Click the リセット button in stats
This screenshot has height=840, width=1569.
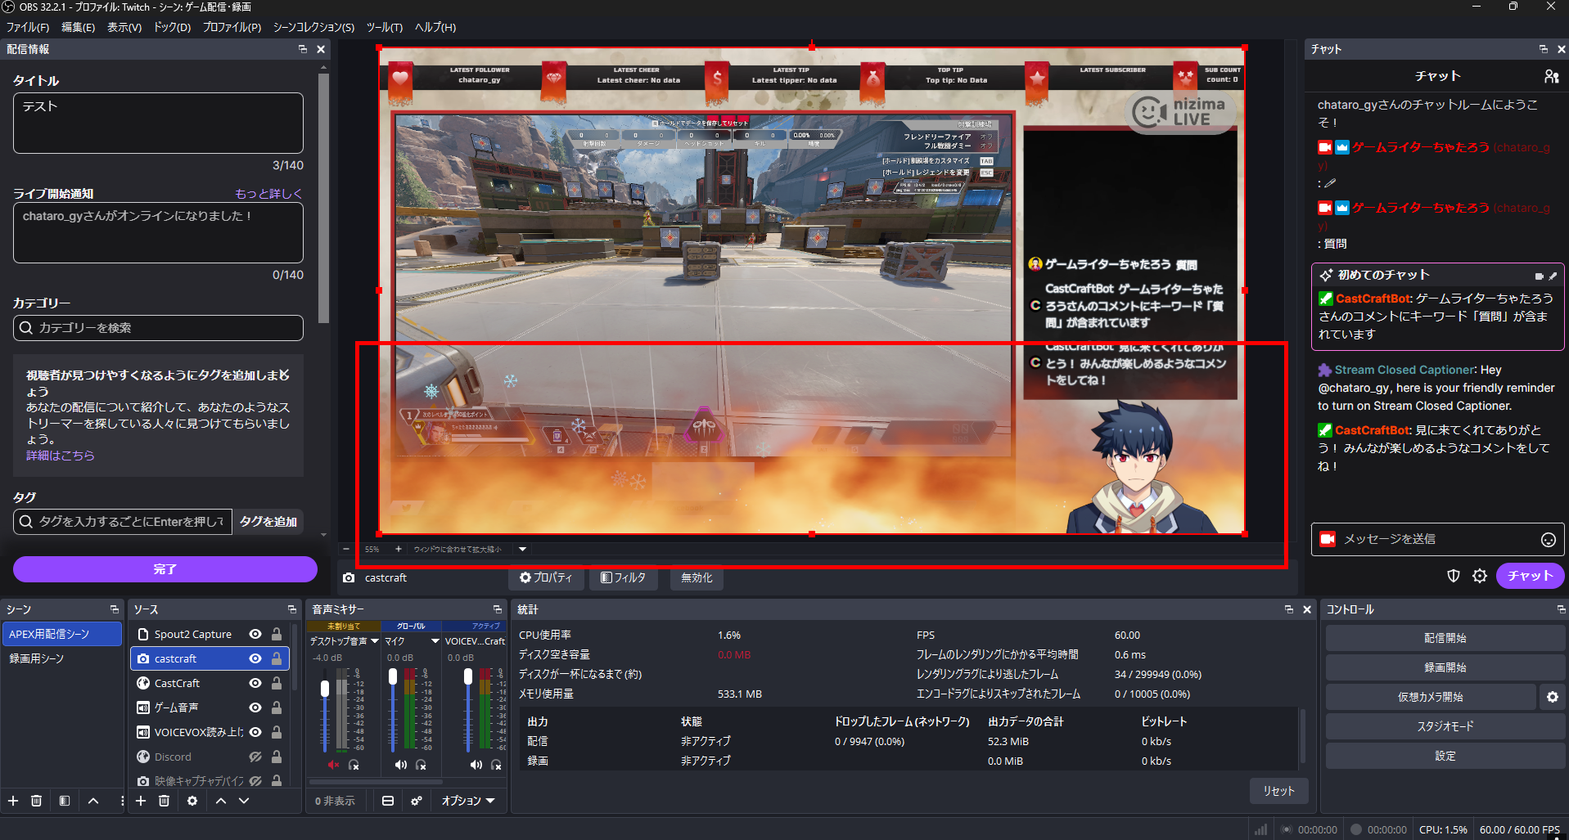pos(1278,791)
